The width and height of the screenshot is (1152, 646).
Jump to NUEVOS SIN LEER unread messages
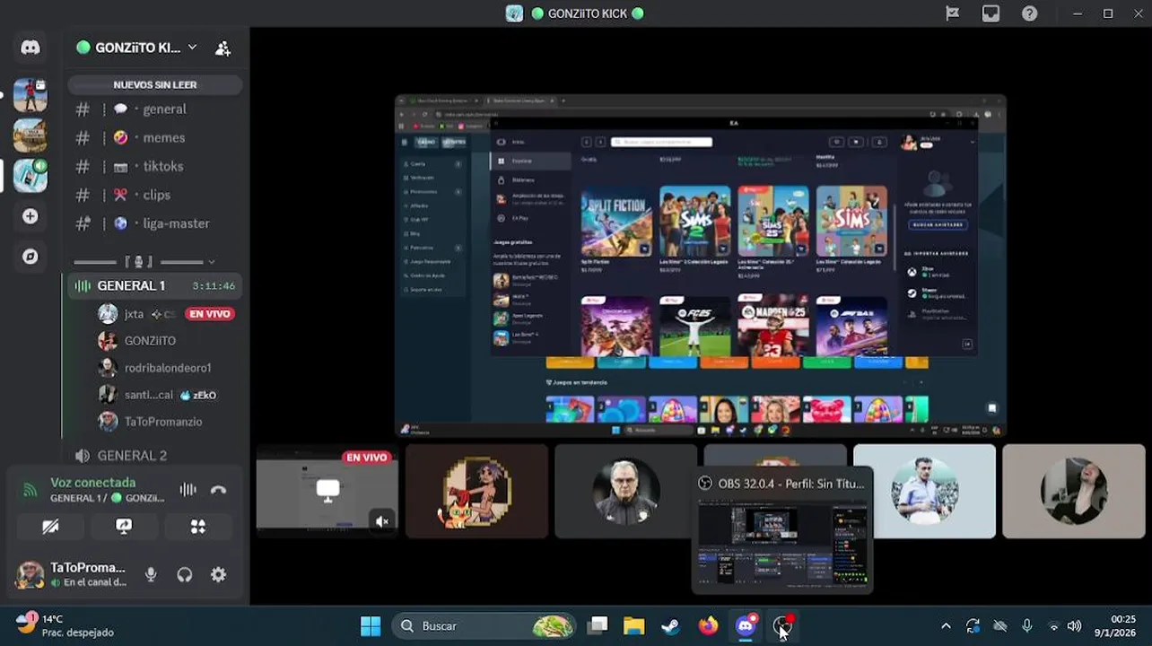coord(154,84)
